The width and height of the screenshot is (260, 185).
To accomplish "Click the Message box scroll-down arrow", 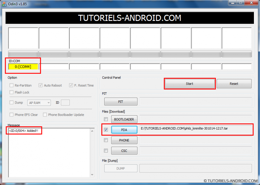I will (92, 175).
